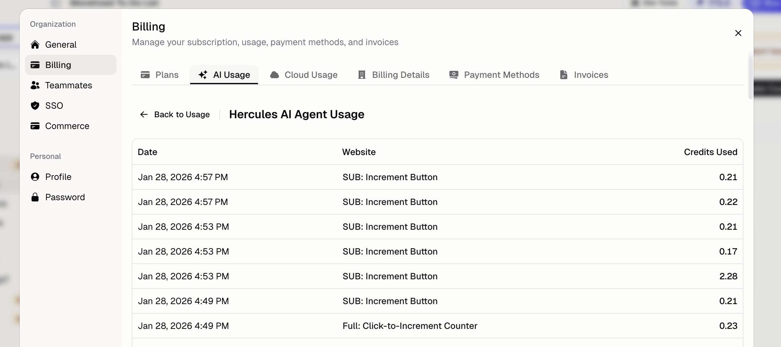Viewport: 781px width, 347px height.
Task: Click the SSO shield icon
Action: (35, 105)
